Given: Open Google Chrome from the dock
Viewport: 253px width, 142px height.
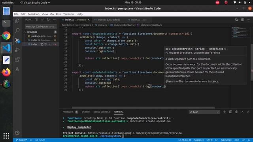Looking at the screenshot, I should (6, 35).
